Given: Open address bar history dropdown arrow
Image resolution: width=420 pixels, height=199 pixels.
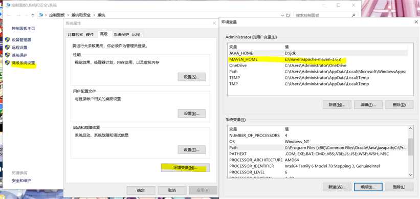Looking at the screenshot, I should click(x=282, y=15).
